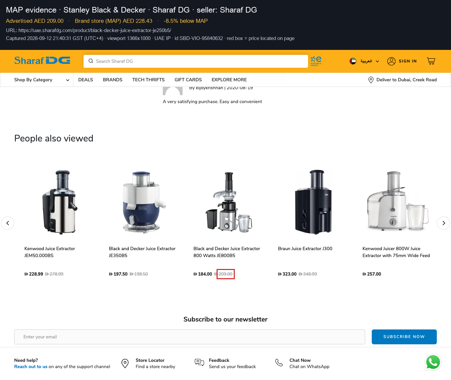Focus the Enter your email field

190,337
